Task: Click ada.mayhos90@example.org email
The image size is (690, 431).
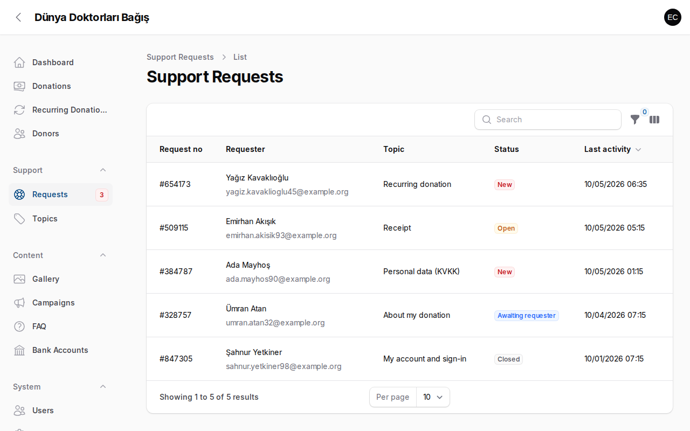Action: tap(278, 279)
